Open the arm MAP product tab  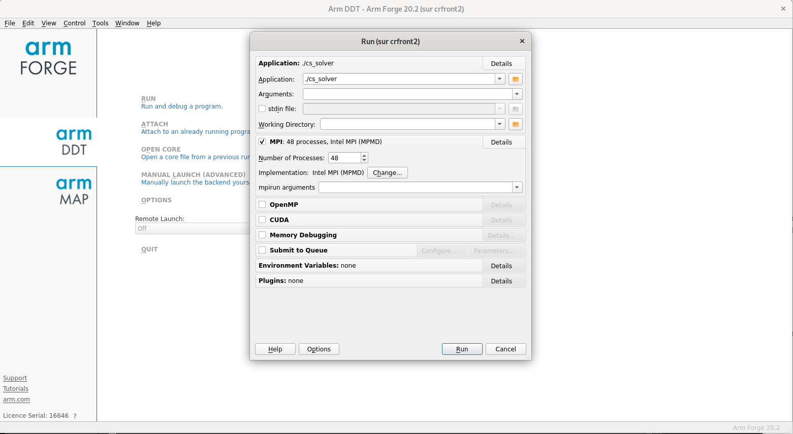coord(74,191)
